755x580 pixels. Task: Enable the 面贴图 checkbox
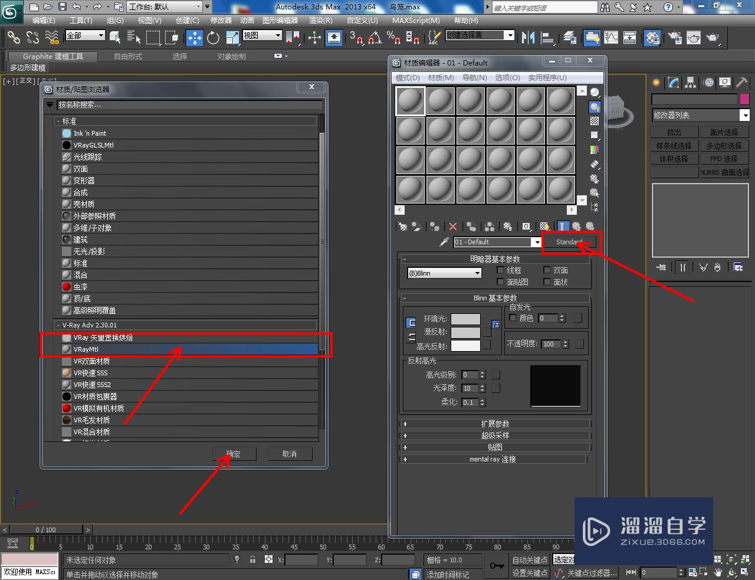500,282
